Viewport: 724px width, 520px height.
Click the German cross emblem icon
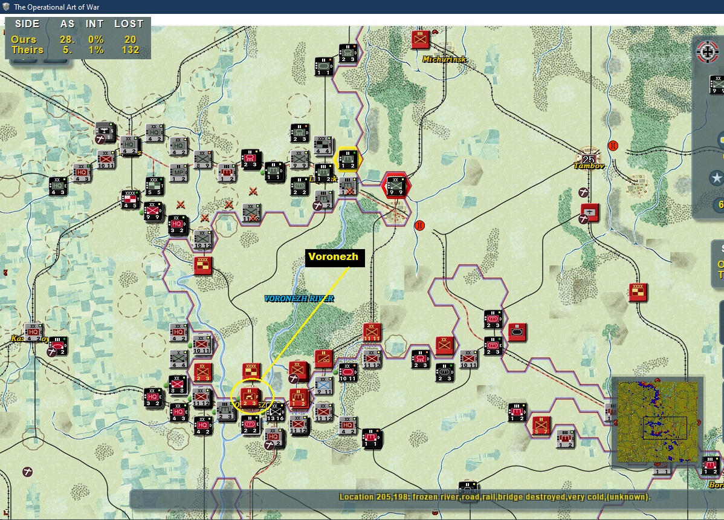tap(707, 51)
